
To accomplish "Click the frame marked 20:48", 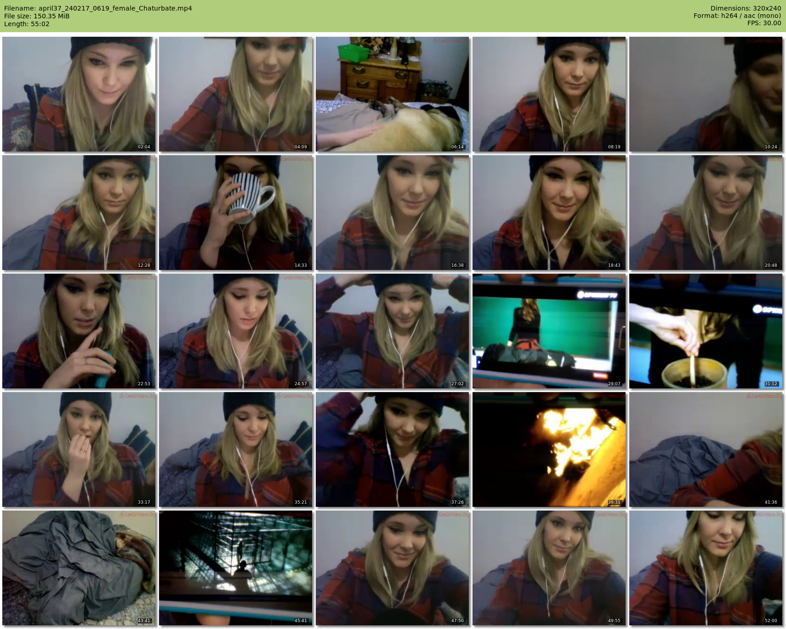I will pos(706,213).
